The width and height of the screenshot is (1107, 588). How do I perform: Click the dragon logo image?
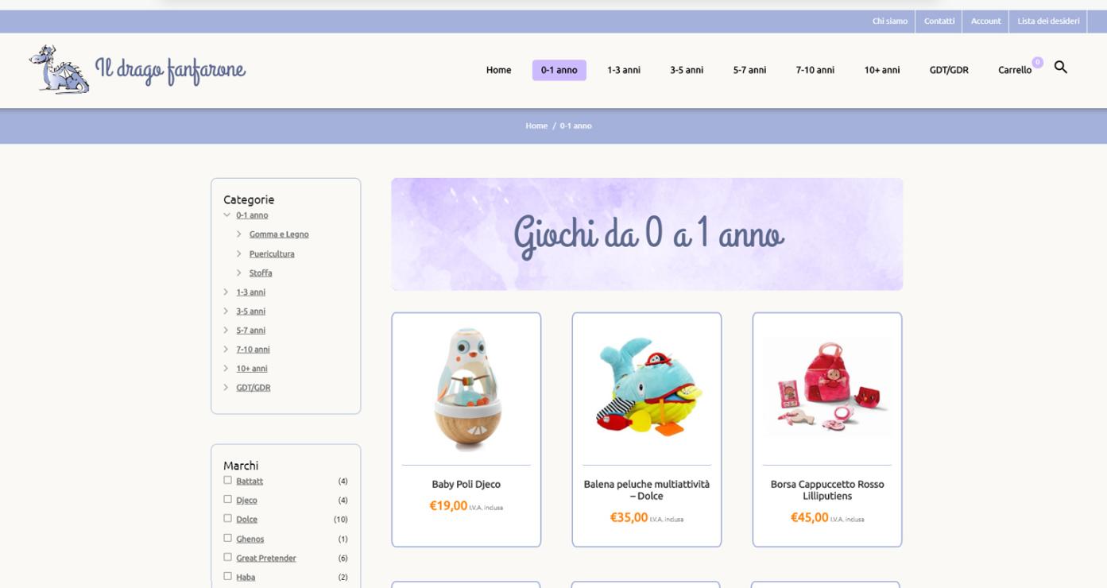click(x=60, y=70)
